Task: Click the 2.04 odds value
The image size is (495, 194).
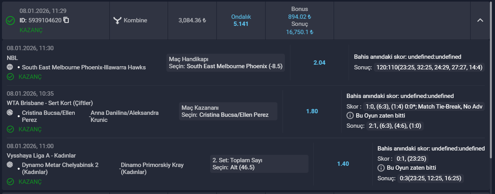Action: [320, 63]
